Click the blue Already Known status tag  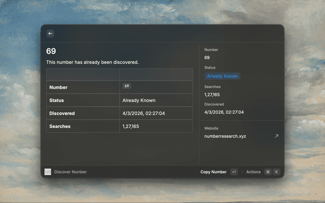pyautogui.click(x=222, y=76)
